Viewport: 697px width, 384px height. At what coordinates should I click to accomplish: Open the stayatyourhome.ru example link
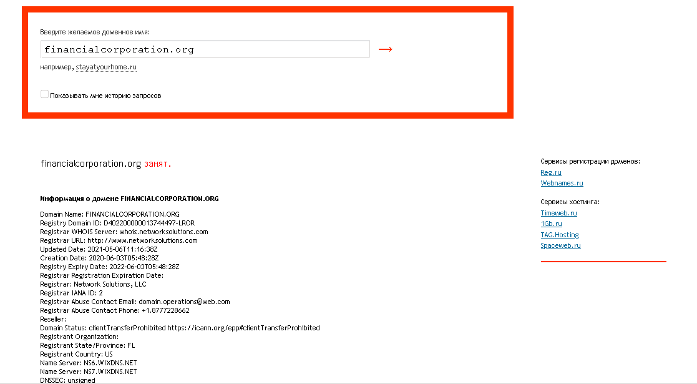coord(106,67)
